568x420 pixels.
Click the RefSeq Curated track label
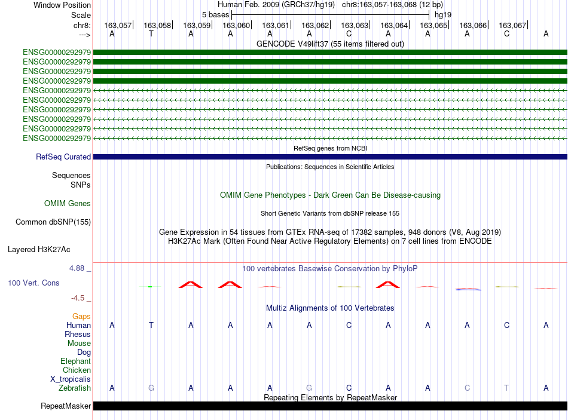(63, 157)
